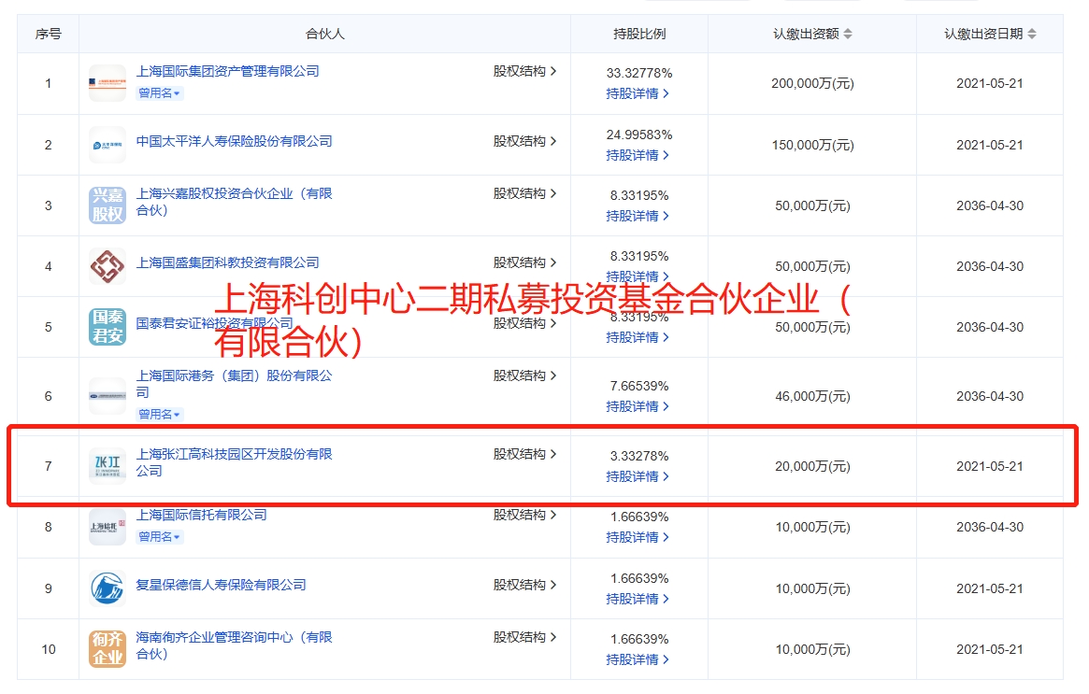
Task: View 持股详情 for 复星保德信 row
Action: click(638, 598)
